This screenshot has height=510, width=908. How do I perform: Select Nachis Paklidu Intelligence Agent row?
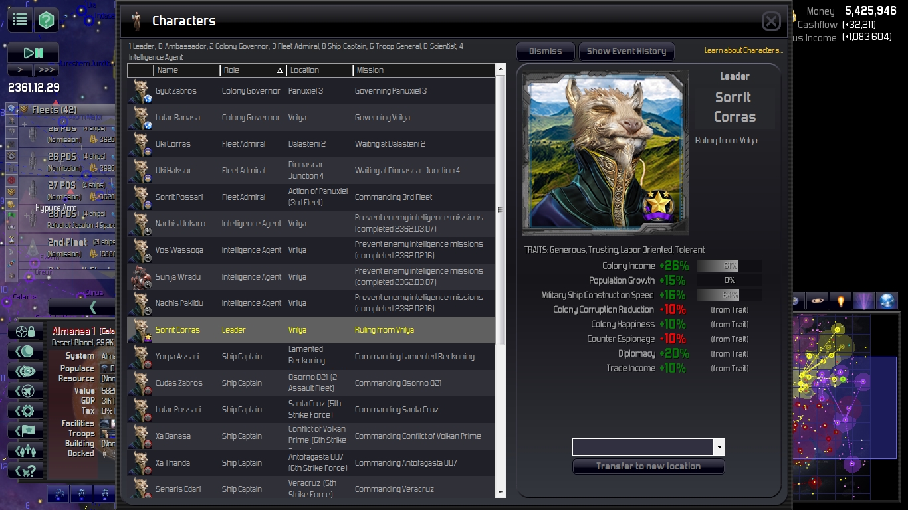pos(311,303)
